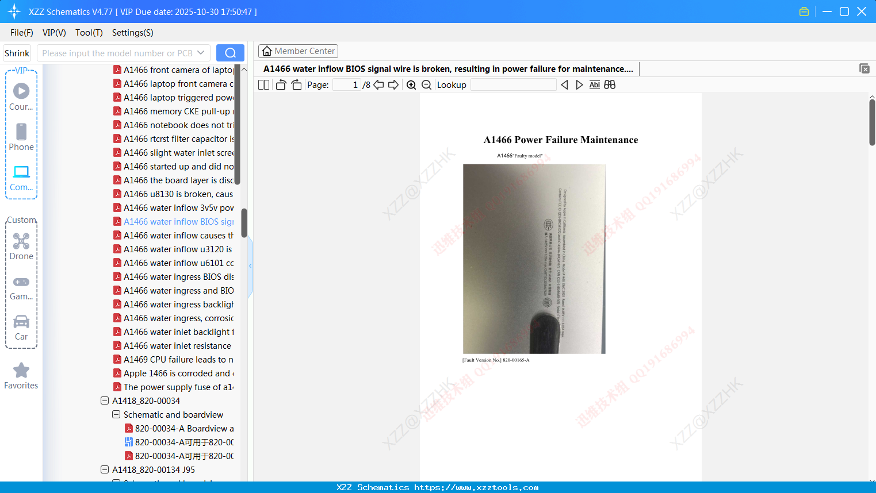The height and width of the screenshot is (493, 876).
Task: Toggle the Abi whole-word match option
Action: coord(595,85)
